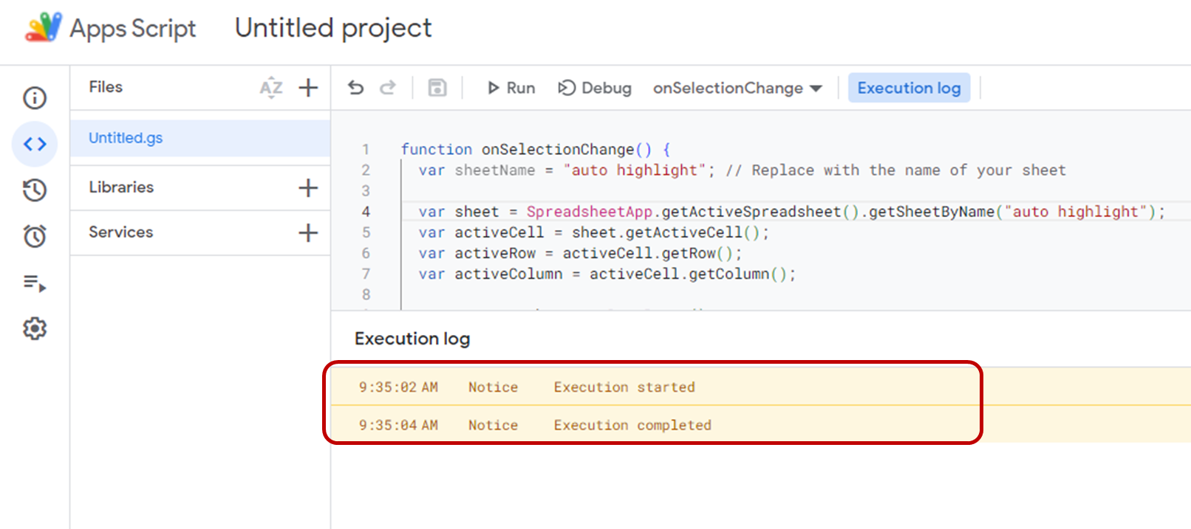This screenshot has width=1191, height=529.
Task: Open Project History clock icon
Action: (x=35, y=190)
